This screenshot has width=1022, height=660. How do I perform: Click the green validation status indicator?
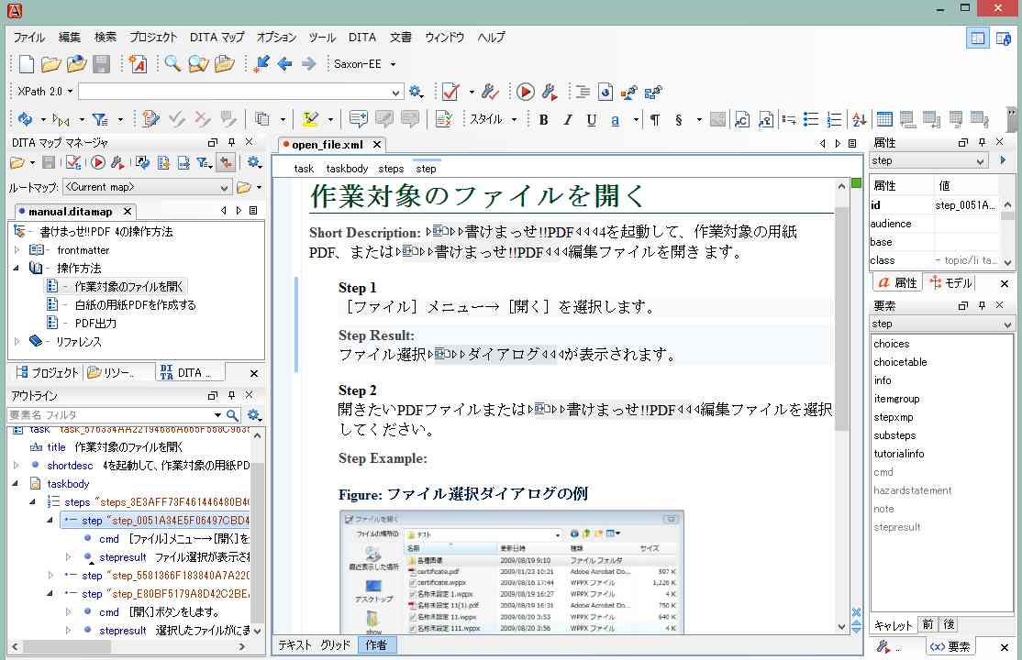(x=857, y=183)
